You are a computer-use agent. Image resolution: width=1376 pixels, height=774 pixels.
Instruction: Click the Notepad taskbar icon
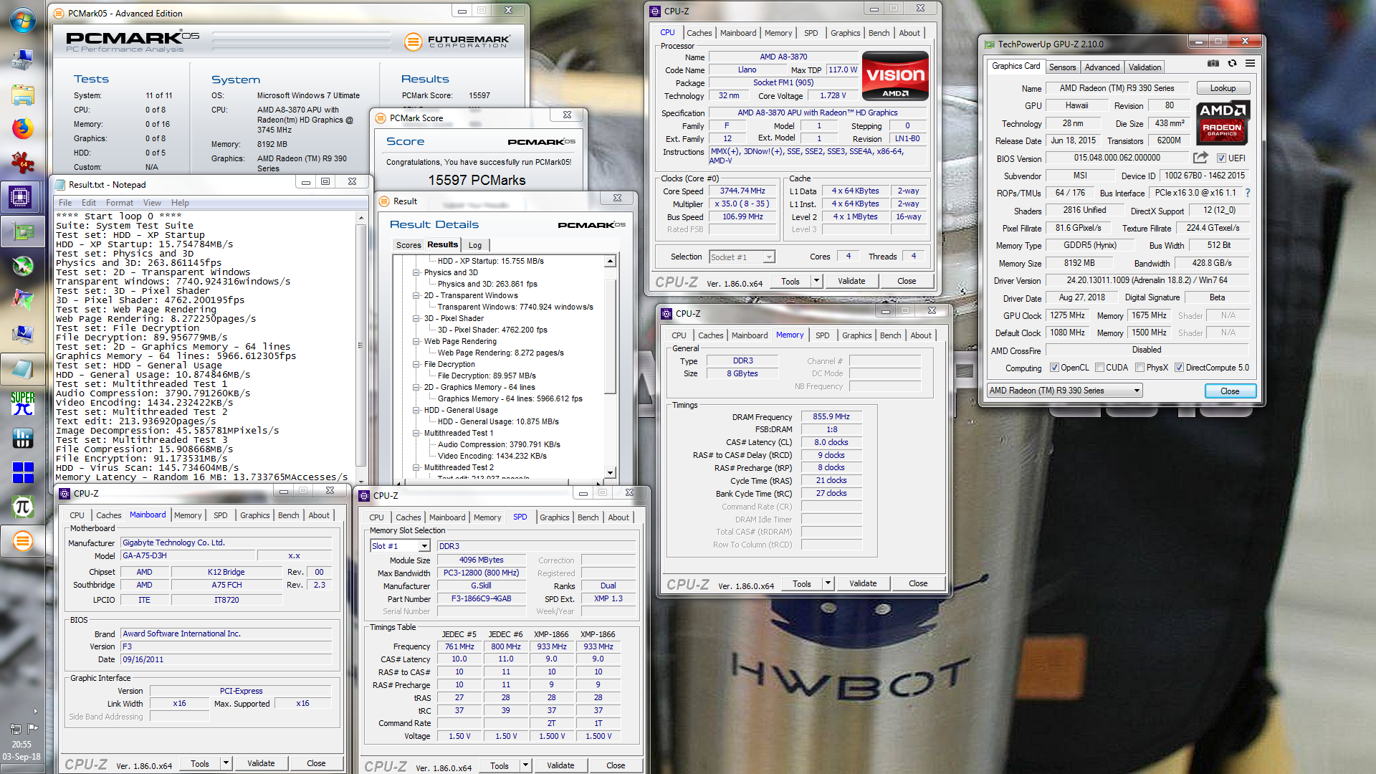tap(23, 369)
